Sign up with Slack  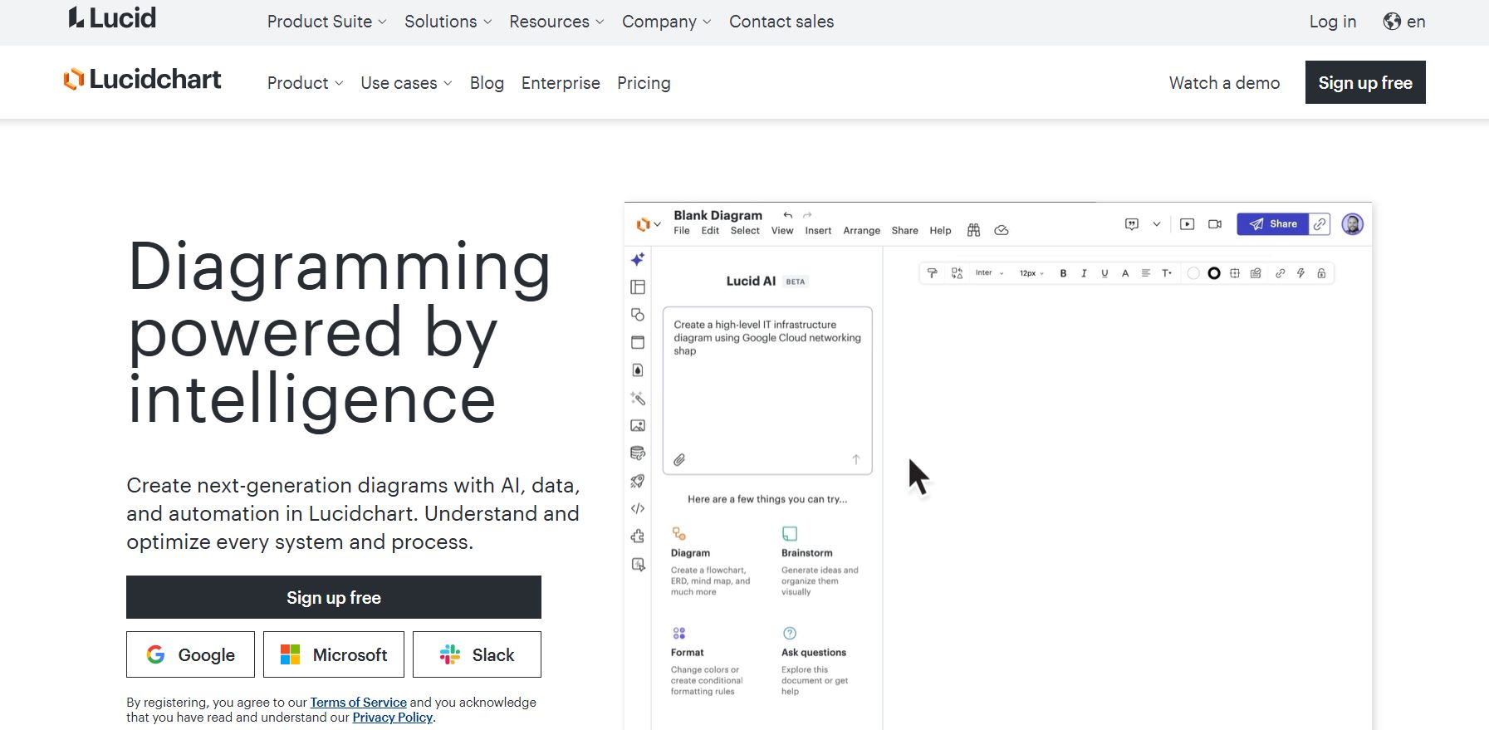477,654
